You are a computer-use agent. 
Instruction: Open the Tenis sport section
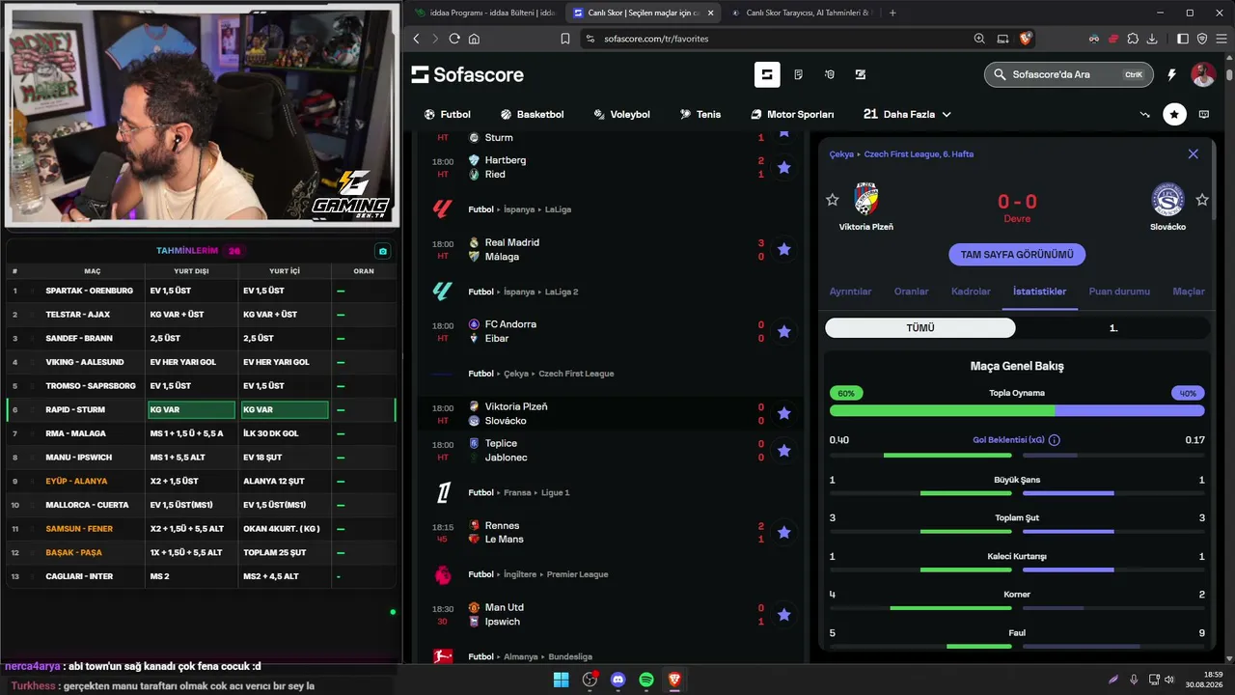pyautogui.click(x=700, y=114)
